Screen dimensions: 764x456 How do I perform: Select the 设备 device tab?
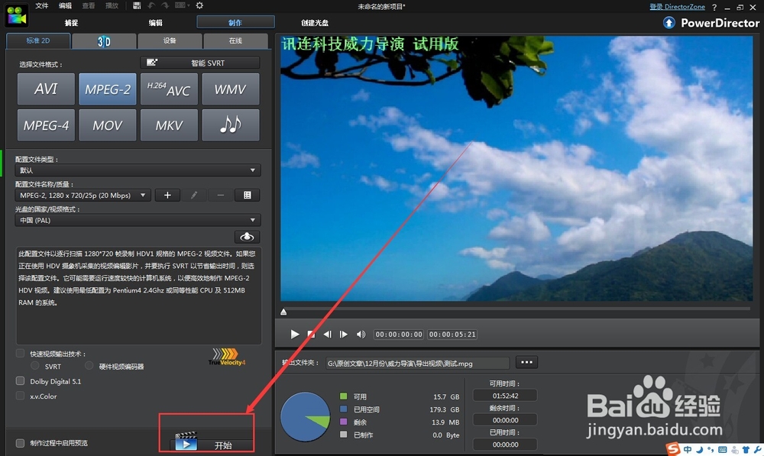point(170,41)
